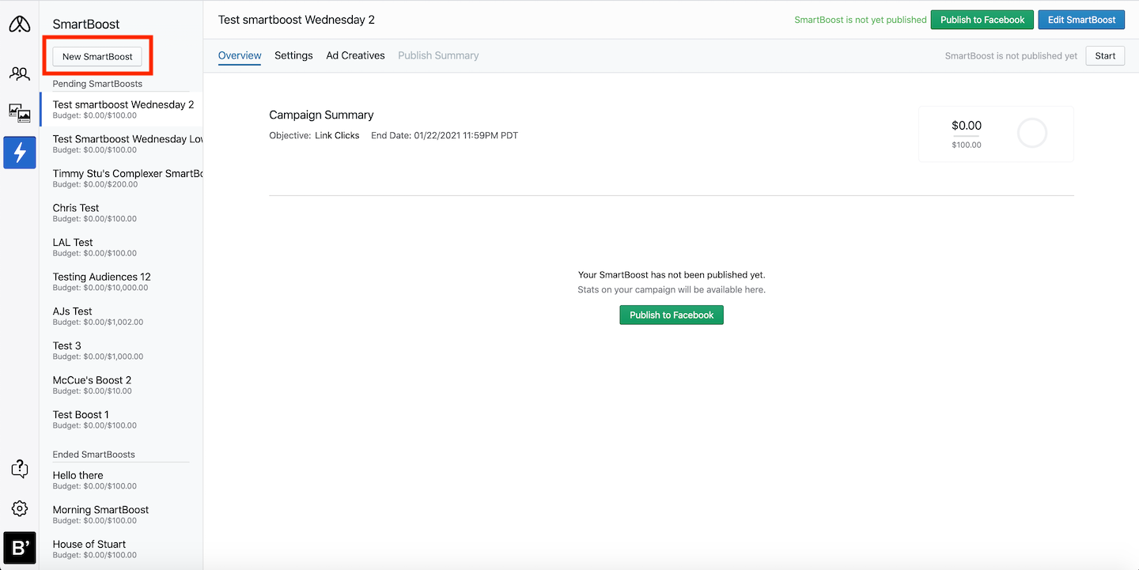Click the Edit SmartBoost button

[x=1081, y=20]
